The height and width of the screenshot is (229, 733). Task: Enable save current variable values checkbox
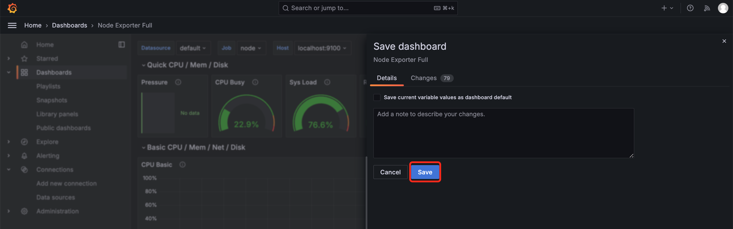[377, 97]
